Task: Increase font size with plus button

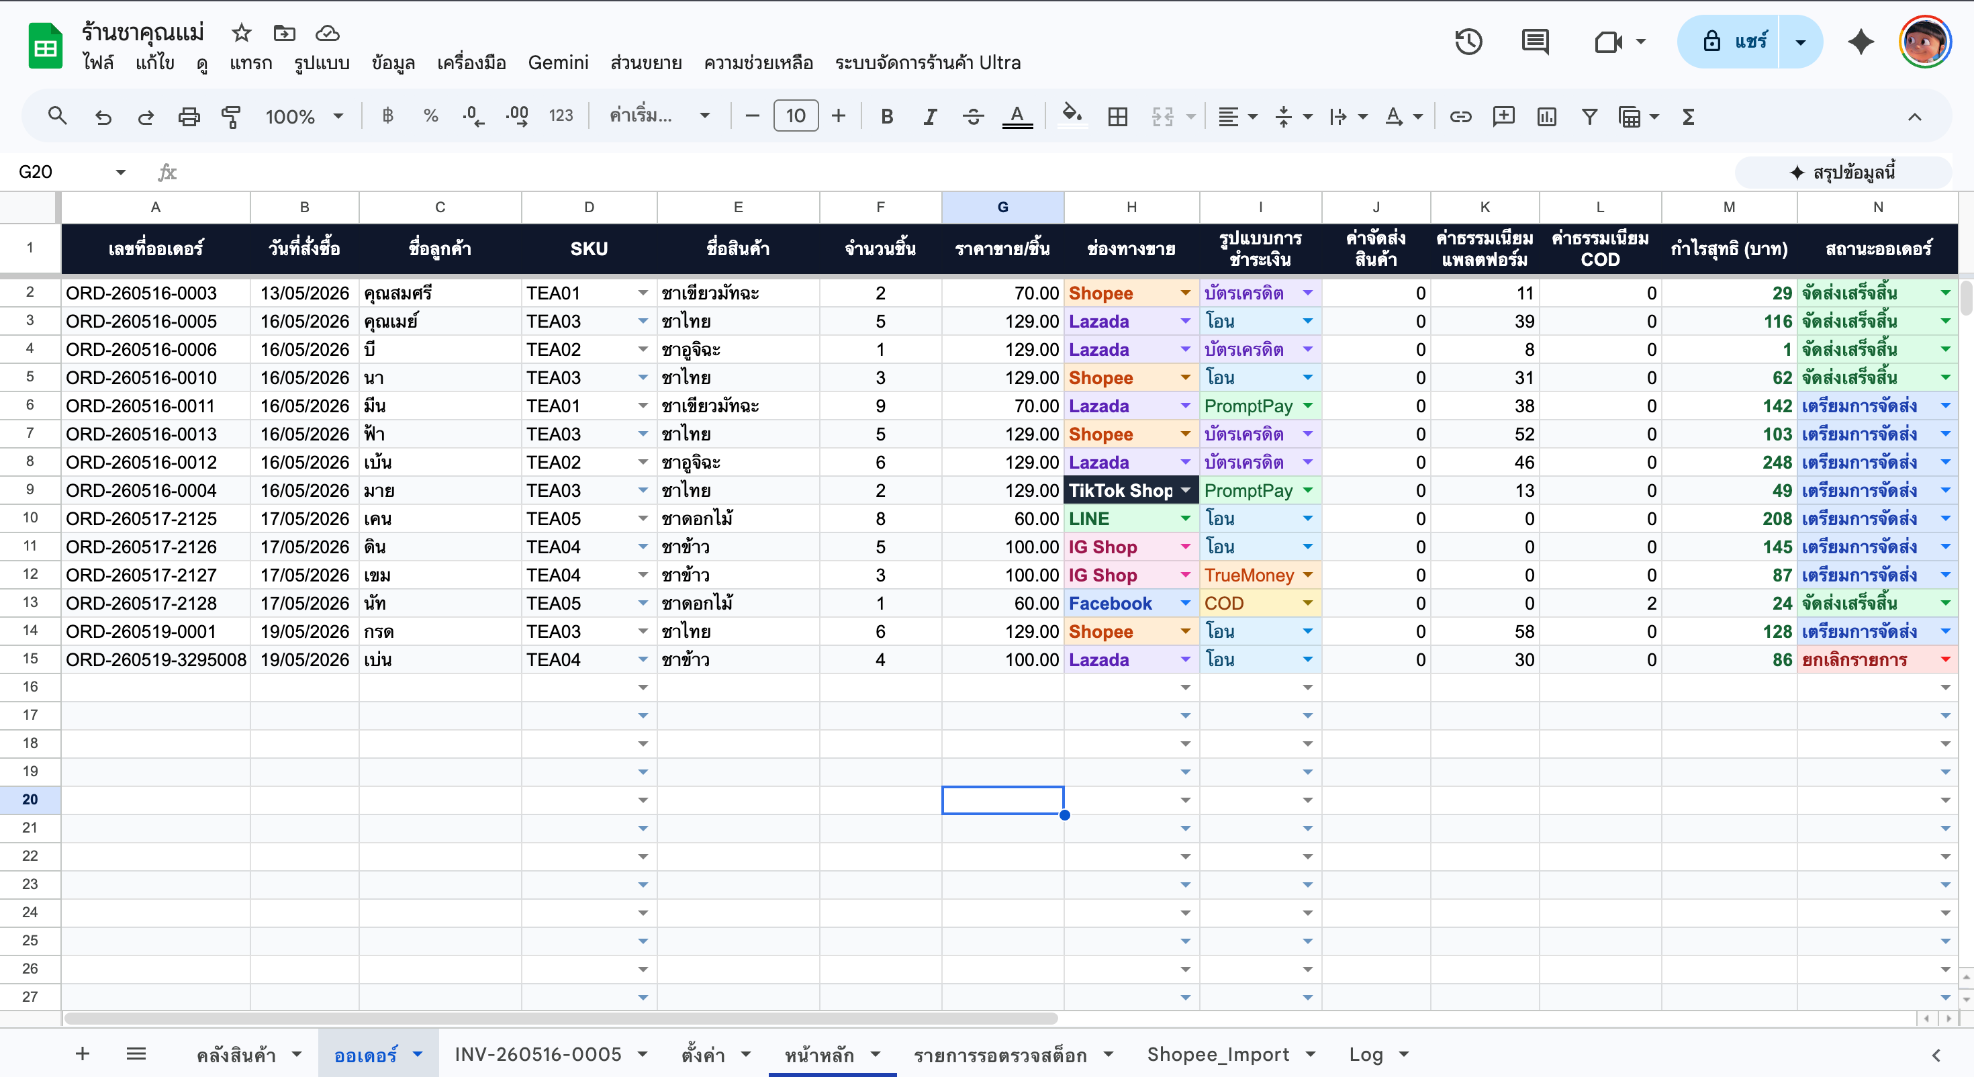Action: [x=839, y=117]
